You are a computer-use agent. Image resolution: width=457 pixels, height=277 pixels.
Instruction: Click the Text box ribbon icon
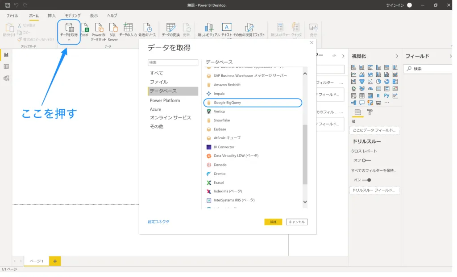coord(227,30)
